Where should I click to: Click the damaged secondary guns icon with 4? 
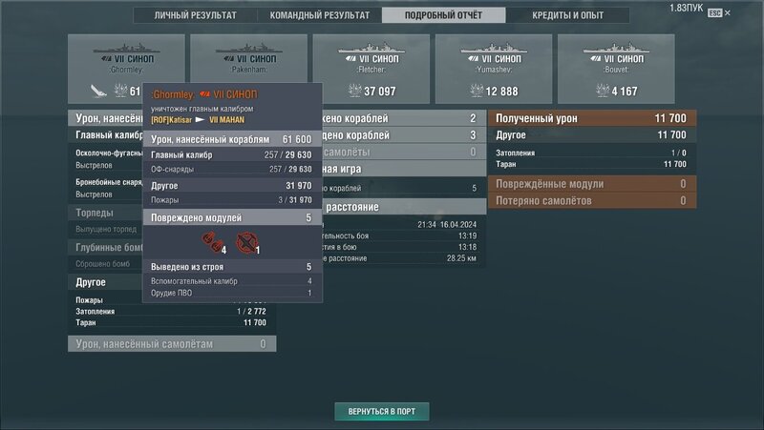pyautogui.click(x=213, y=242)
